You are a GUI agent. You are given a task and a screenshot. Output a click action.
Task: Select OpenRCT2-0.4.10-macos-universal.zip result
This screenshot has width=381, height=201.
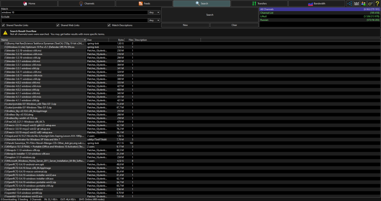pyautogui.click(x=190, y=171)
